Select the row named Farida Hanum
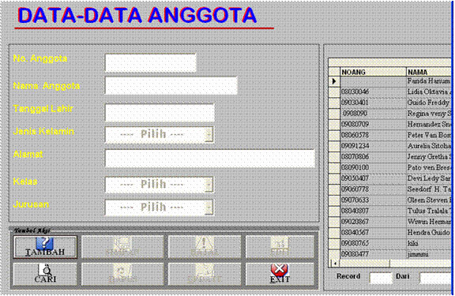The height and width of the screenshot is (296, 455). pos(429,81)
